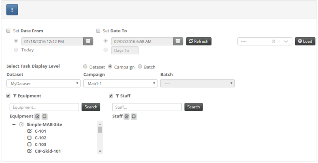
Task: Click the Refresh button
Action: [199, 41]
